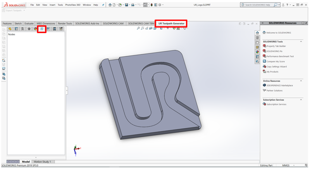Screen dimensions: 310x169
Task: Open the DisplayManager color wheel tab icon
Action: pos(35,29)
